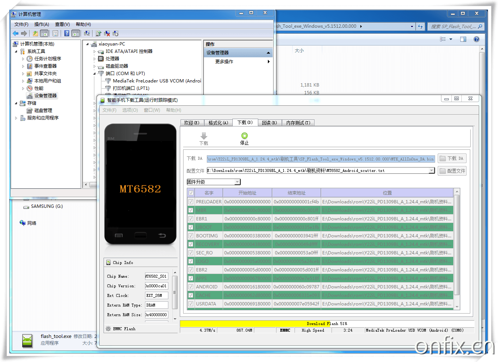
Task: Click the flash_tool.exe Android application icon
Action: click(x=27, y=341)
